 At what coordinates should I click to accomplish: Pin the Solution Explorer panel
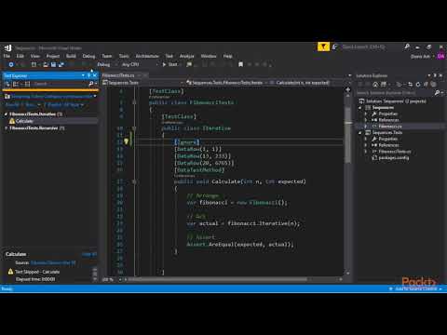tap(435, 75)
